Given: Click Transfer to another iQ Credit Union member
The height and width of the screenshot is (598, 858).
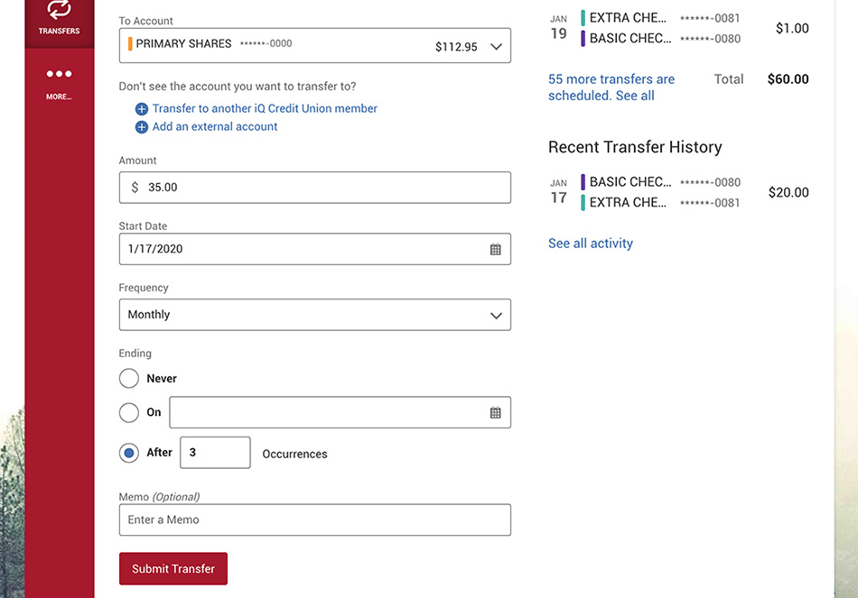Looking at the screenshot, I should (265, 109).
